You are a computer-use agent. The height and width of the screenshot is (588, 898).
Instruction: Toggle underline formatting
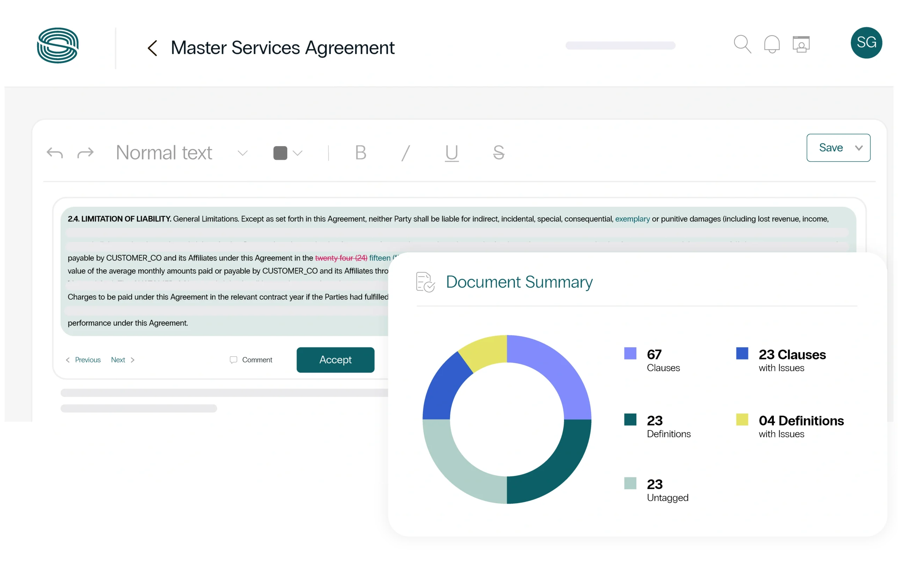tap(452, 153)
